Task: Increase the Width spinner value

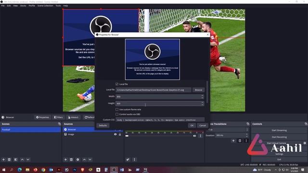Action: pos(202,96)
